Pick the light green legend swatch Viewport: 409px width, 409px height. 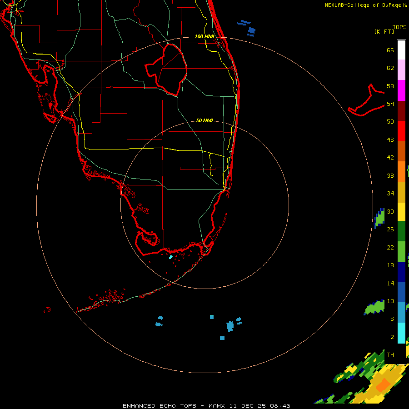(x=401, y=252)
